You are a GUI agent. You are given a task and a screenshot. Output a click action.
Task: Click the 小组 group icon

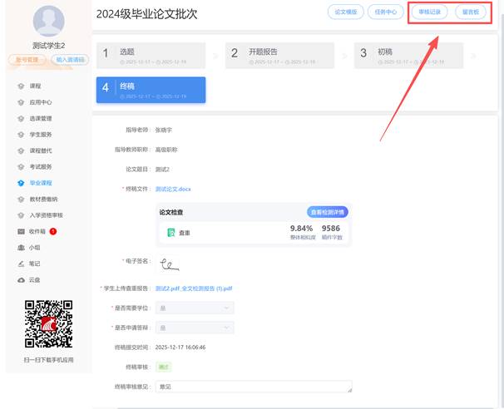pyautogui.click(x=21, y=247)
